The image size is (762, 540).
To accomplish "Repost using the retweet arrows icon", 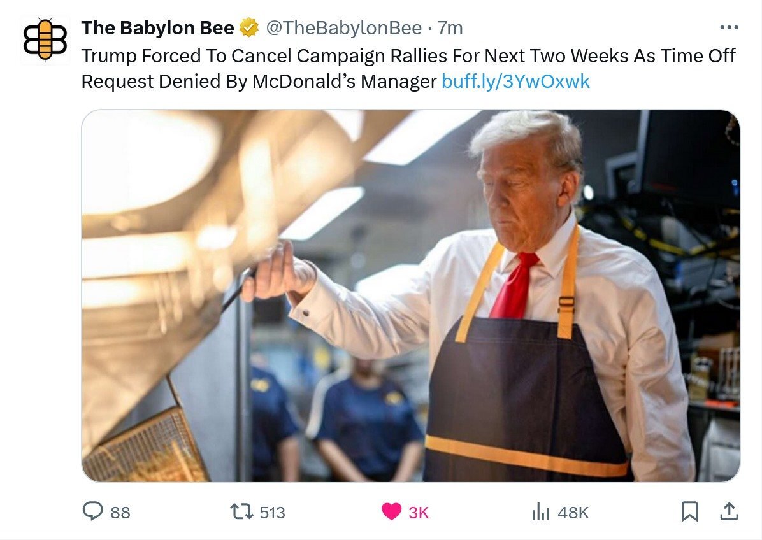I will click(x=241, y=512).
